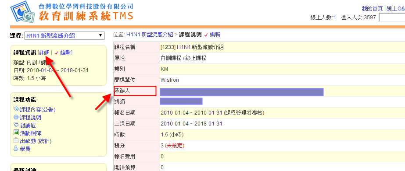405x171 pixels.
Task: Click the discussion board speech bubble icon
Action: click(16, 125)
